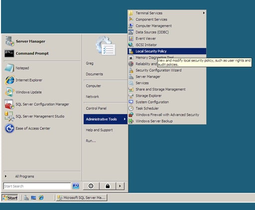The height and width of the screenshot is (210, 255).
Task: Open shutdown options arrow menu
Action: (x=120, y=186)
